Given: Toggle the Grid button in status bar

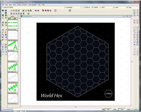Looking at the screenshot, I should (108, 109).
